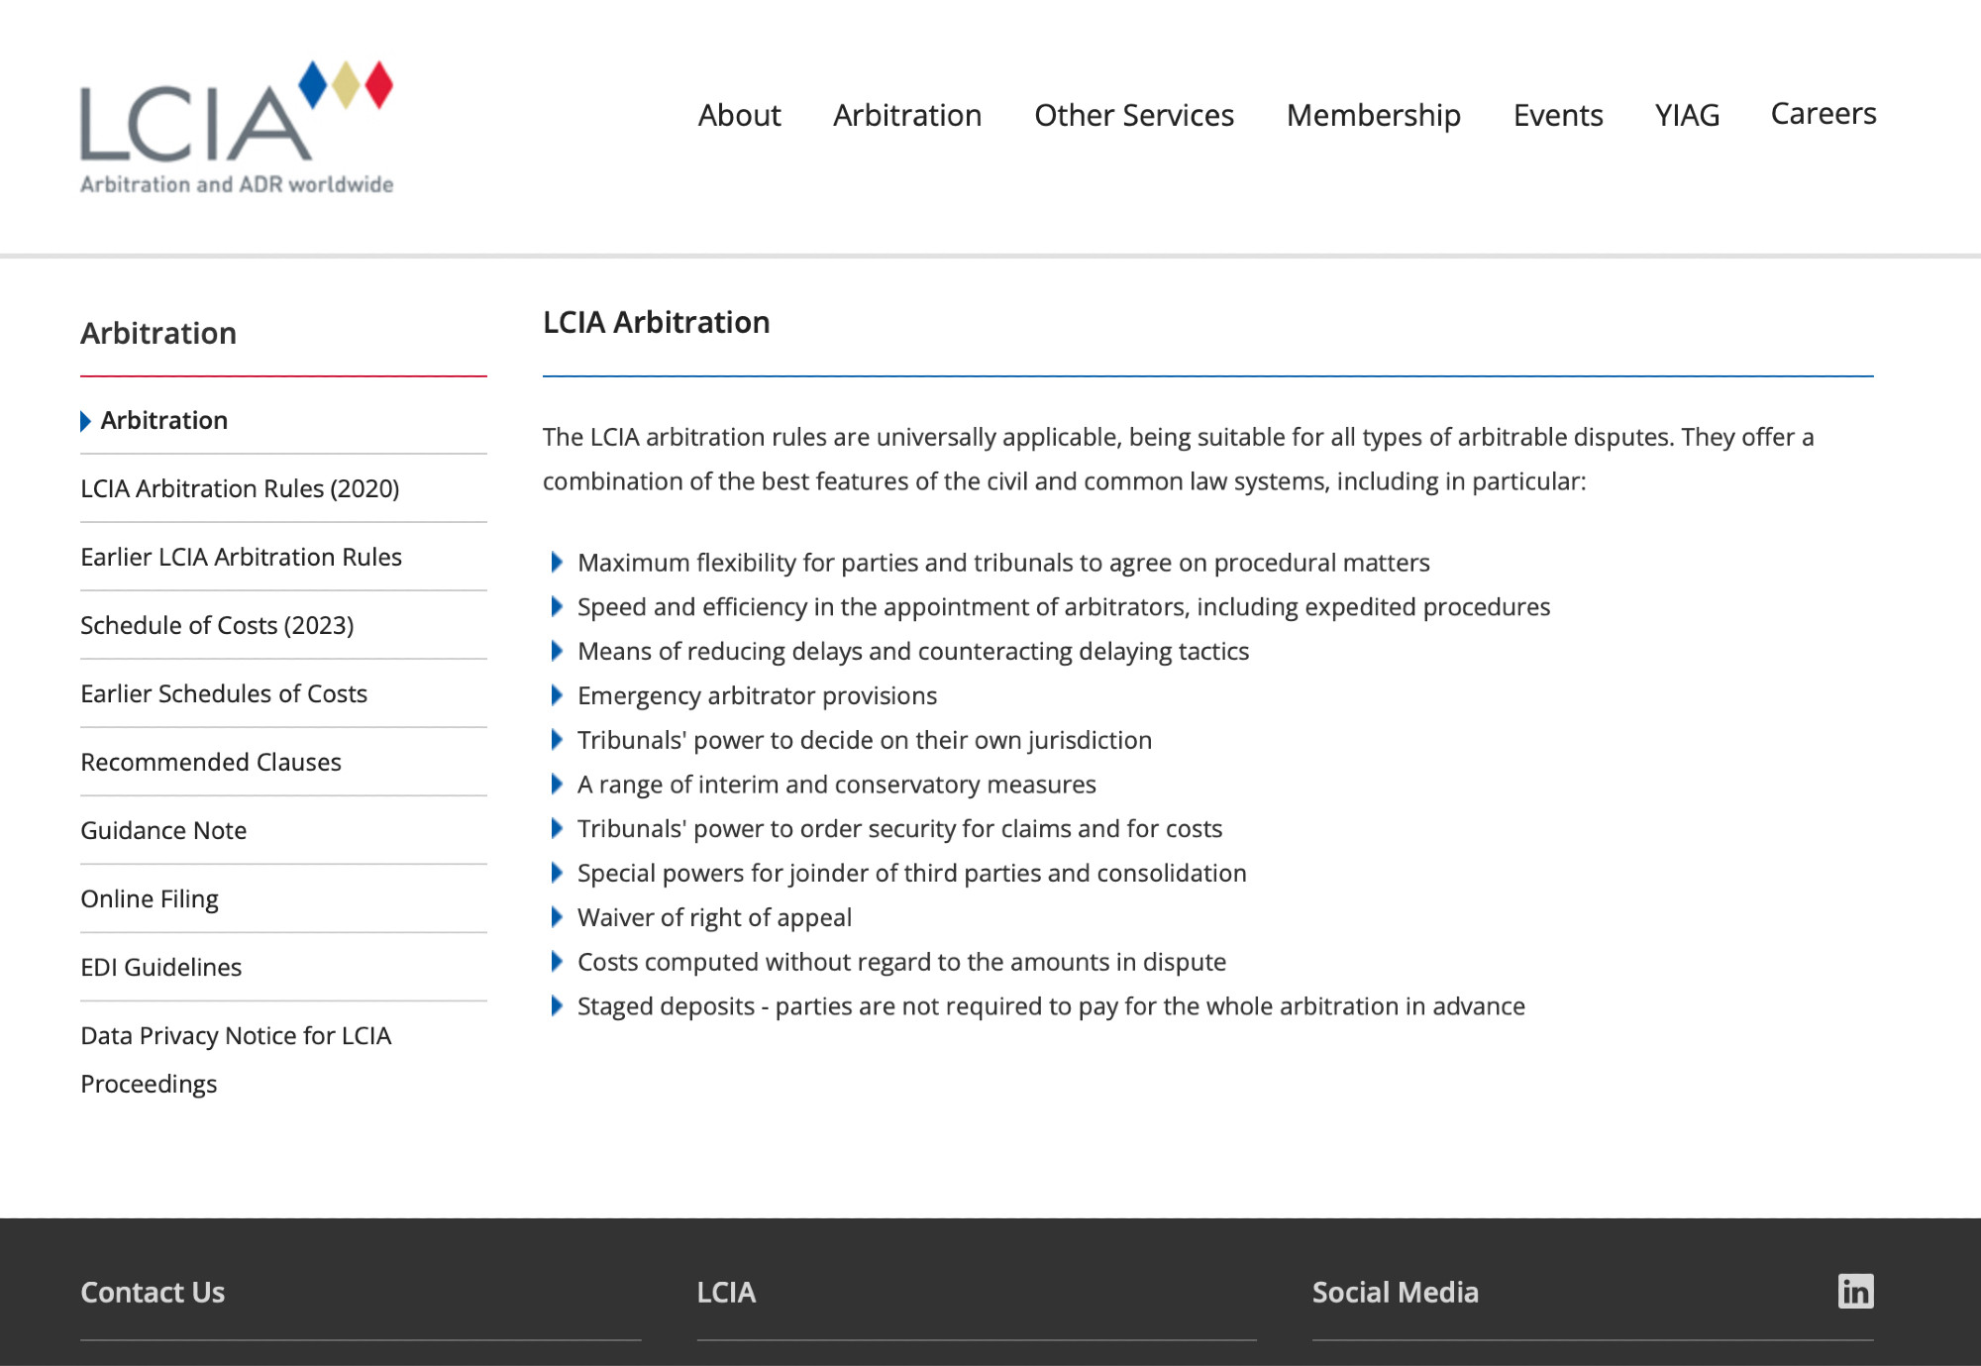
Task: Open LCIA Arbitration Rules (2020)
Action: click(240, 488)
